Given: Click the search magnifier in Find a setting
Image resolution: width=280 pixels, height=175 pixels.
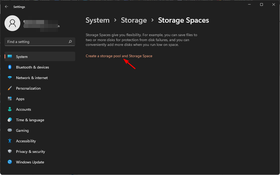Looking at the screenshot, I should tap(70, 41).
